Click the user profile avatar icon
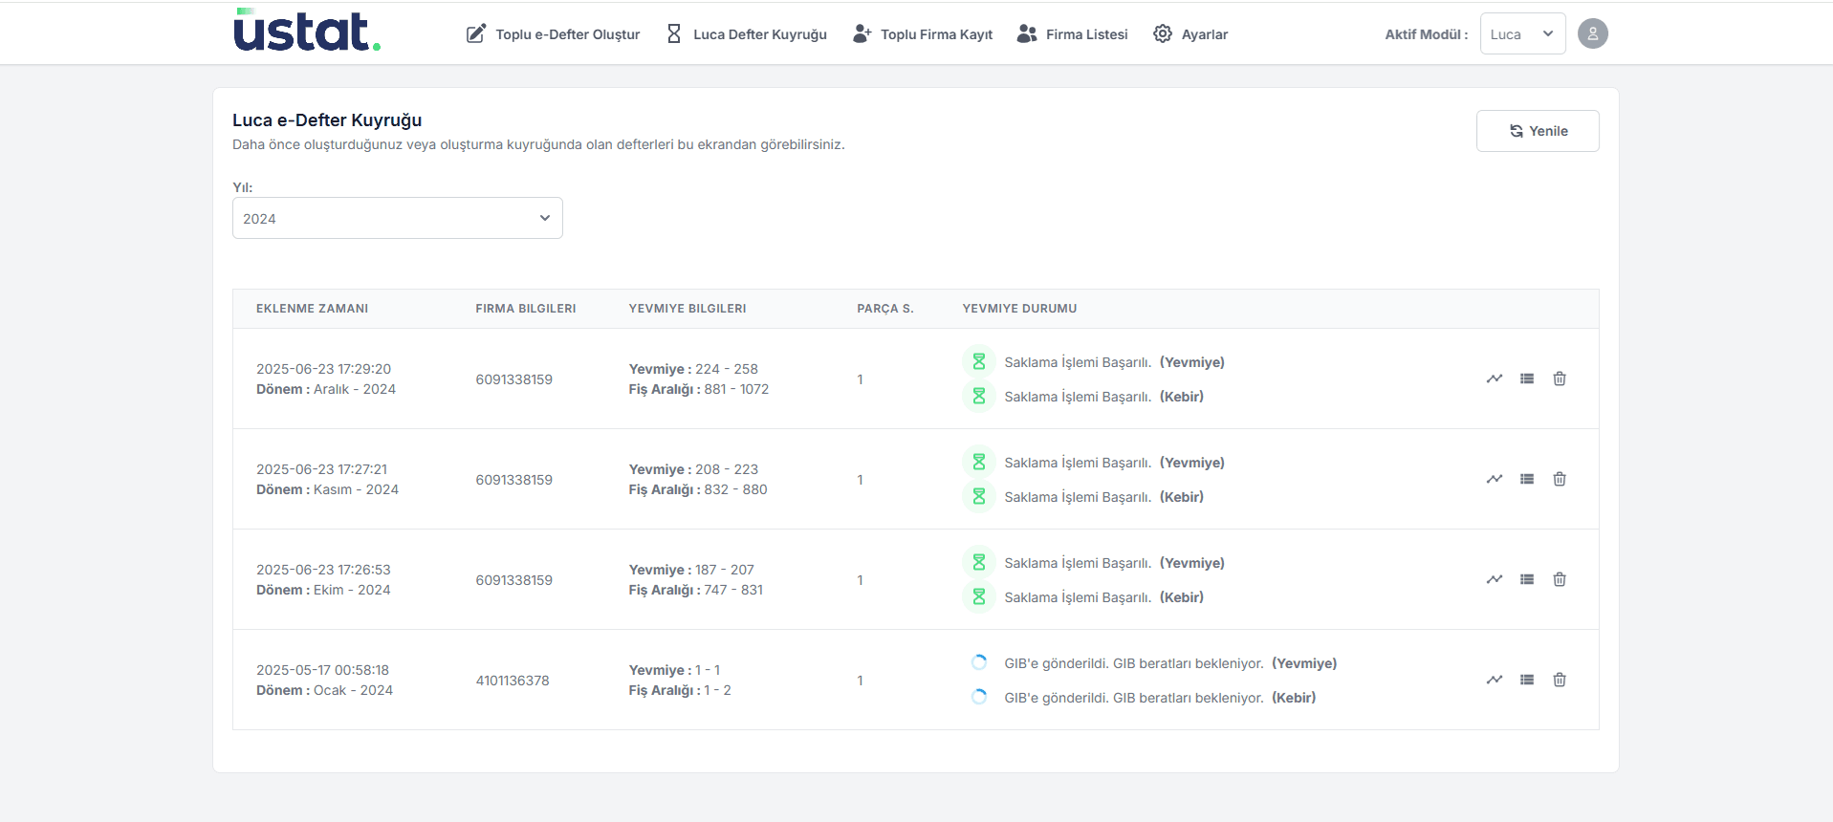The width and height of the screenshot is (1833, 822). click(x=1592, y=34)
